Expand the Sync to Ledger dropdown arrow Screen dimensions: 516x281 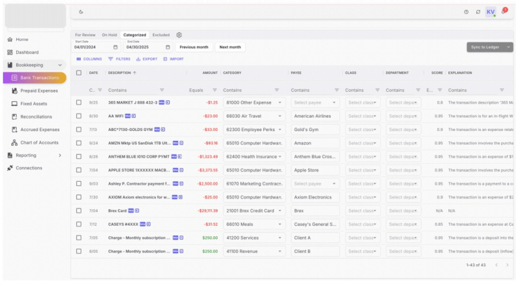click(509, 47)
